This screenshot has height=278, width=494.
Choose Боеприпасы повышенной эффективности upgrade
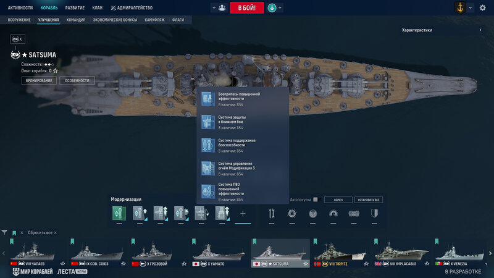(243, 99)
